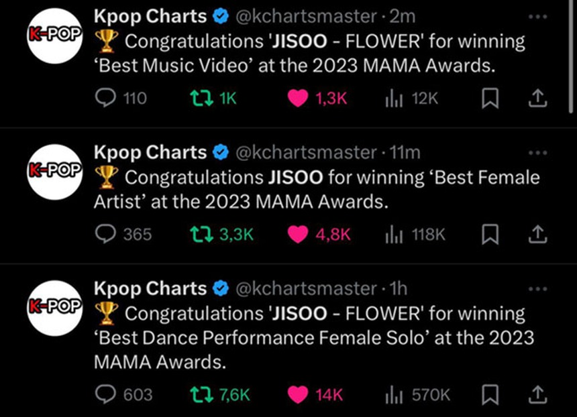This screenshot has width=577, height=417.
Task: Open the Kpop Charts profile name
Action: [150, 15]
